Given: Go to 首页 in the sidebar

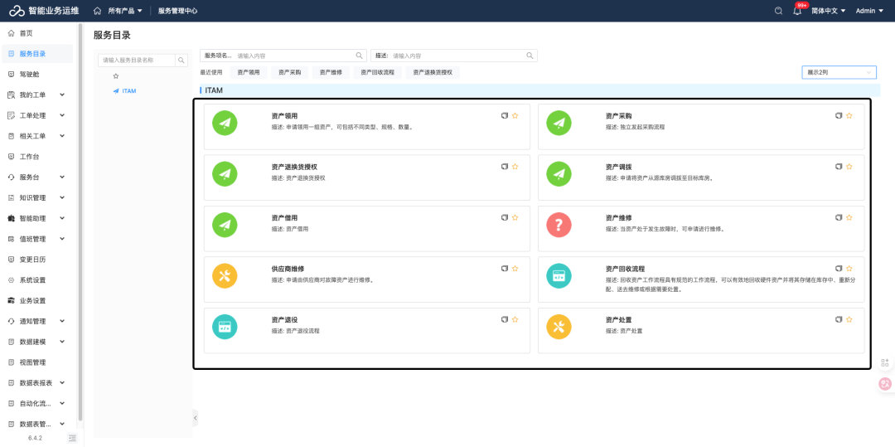Looking at the screenshot, I should 37,33.
